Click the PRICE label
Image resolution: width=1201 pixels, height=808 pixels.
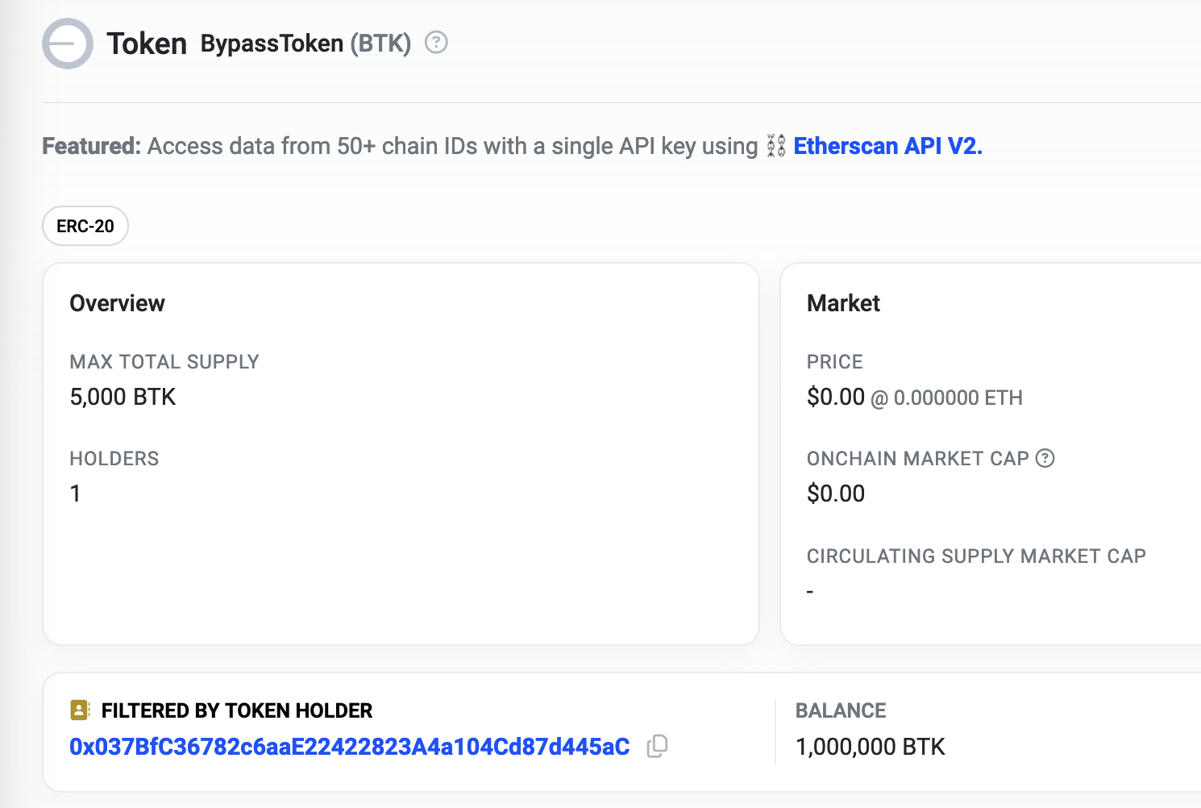click(835, 361)
